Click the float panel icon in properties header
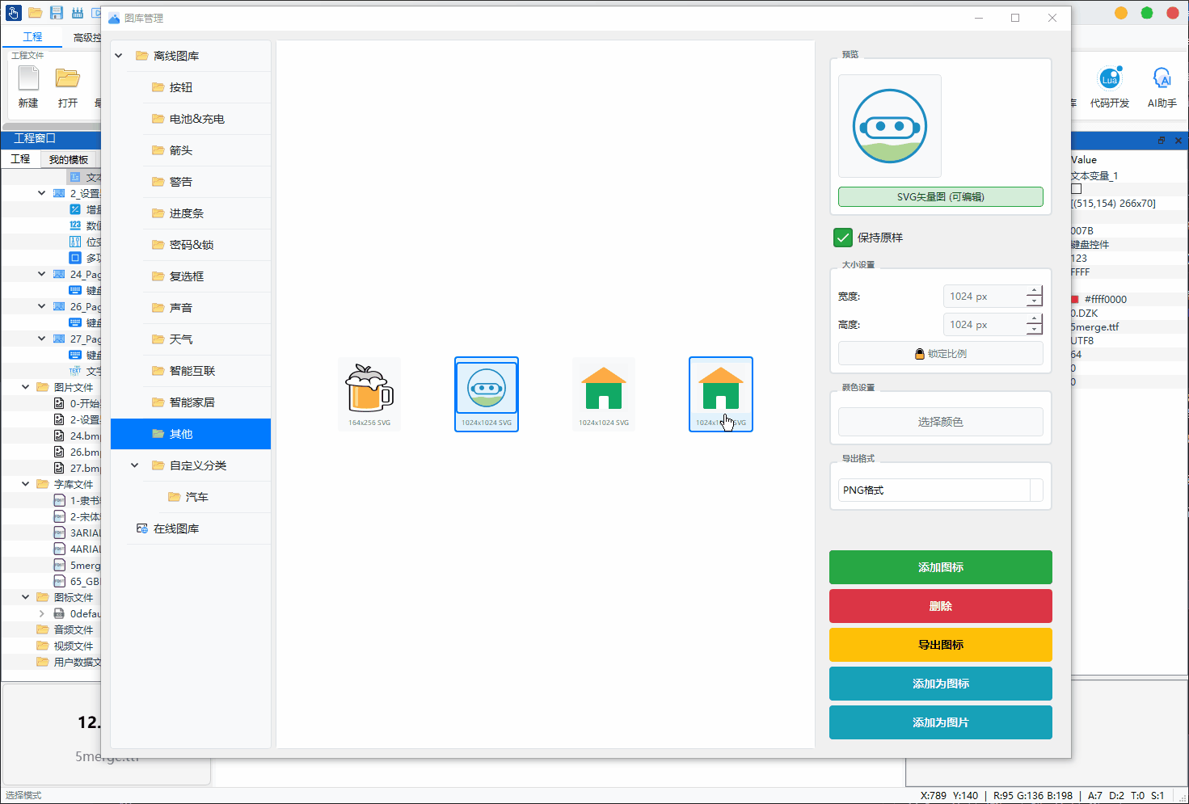The width and height of the screenshot is (1189, 804). pos(1162,141)
